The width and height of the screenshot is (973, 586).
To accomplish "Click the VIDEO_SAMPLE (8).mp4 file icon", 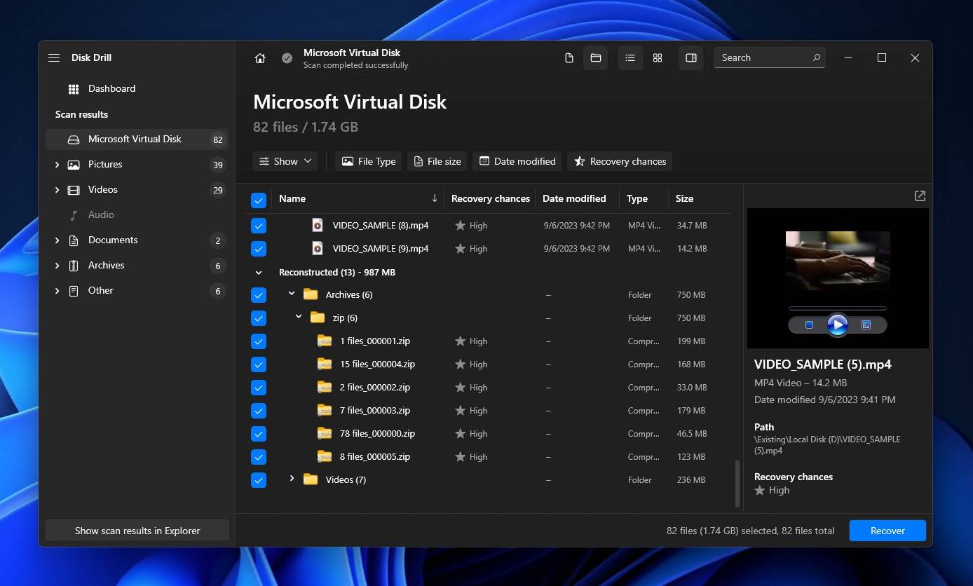I will pos(318,226).
